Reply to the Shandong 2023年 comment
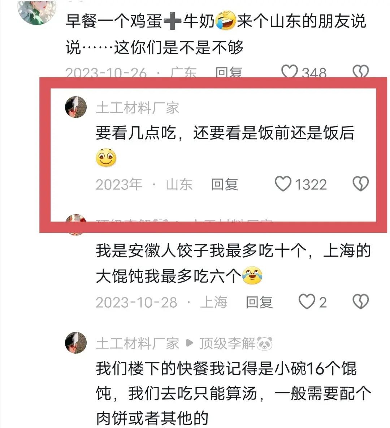Viewport: 390px width, 428px height. coord(225,184)
